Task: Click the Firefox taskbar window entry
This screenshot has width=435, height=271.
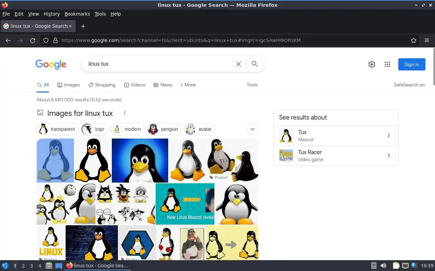Action: (98, 266)
